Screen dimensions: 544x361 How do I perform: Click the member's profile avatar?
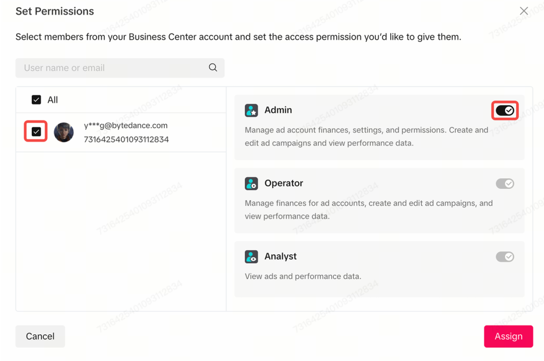tap(64, 132)
